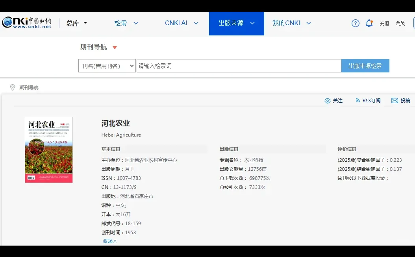This screenshot has width=415, height=257.
Task: Click the 会员 membership link
Action: (400, 23)
